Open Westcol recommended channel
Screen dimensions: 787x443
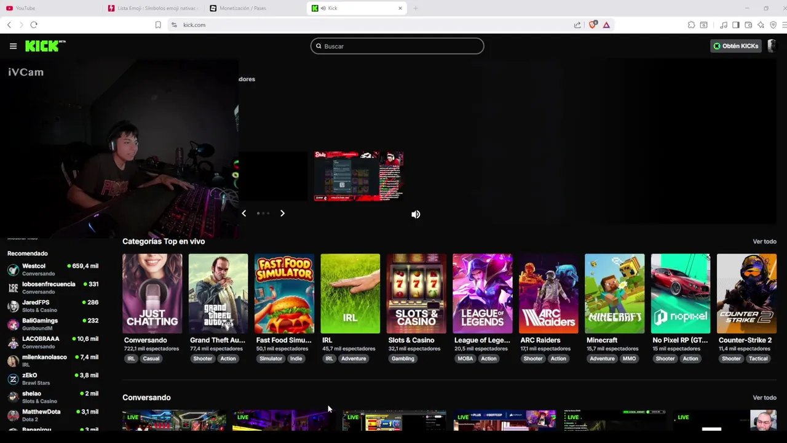tap(53, 269)
